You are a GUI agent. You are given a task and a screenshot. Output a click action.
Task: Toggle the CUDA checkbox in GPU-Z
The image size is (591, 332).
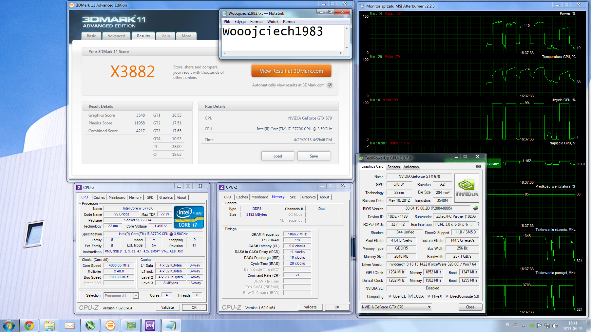[x=410, y=296]
